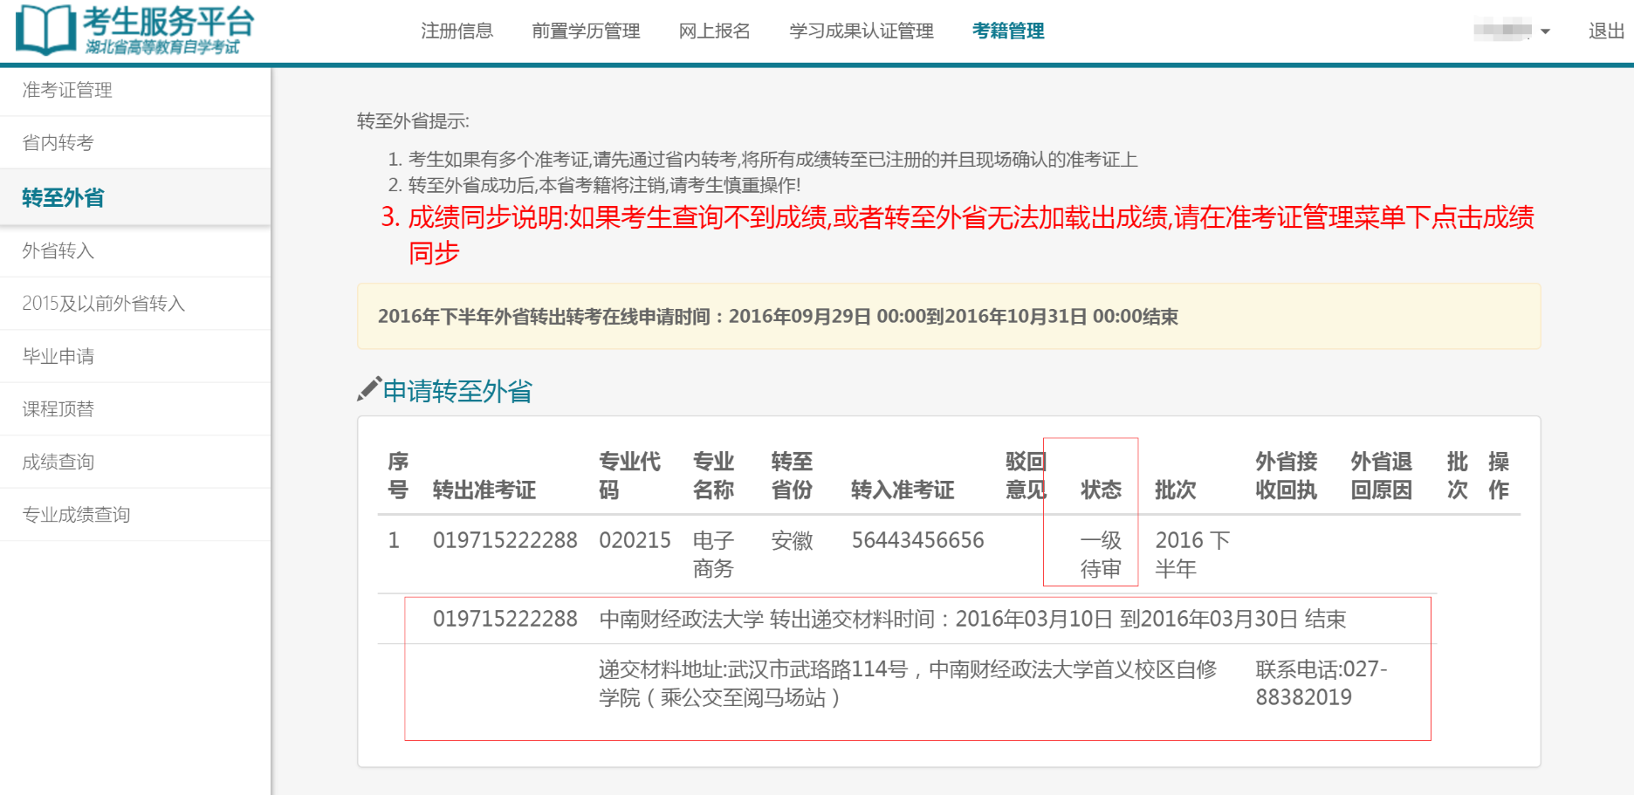
Task: Click the 2016年下半年 application time notice
Action: coord(949,316)
